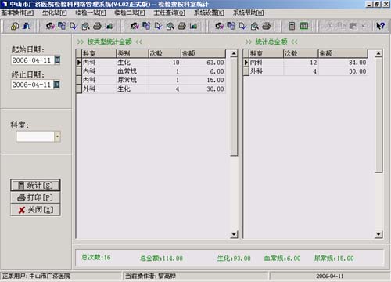Open the 起始日期 calendar picker button
The height and width of the screenshot is (282, 391).
pyautogui.click(x=57, y=60)
